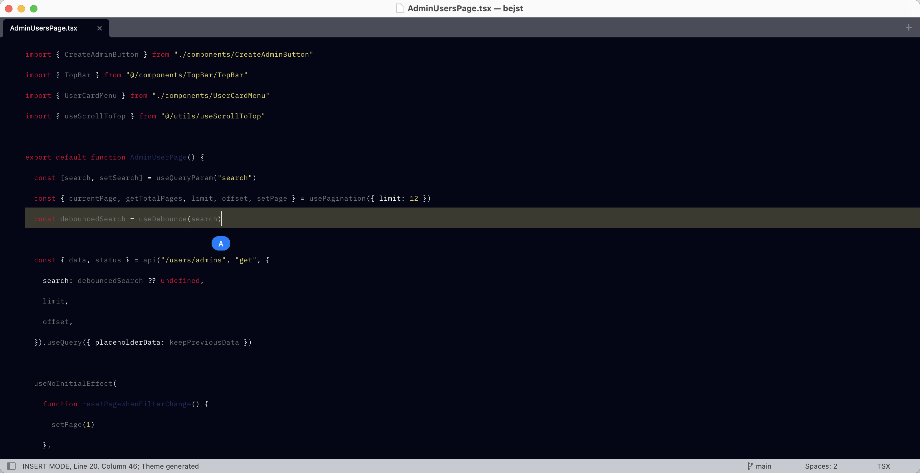The height and width of the screenshot is (473, 920).
Task: Click the UserCardMenu import identifier
Action: [91, 96]
